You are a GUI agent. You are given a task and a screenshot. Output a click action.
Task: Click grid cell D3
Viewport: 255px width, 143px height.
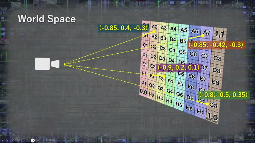[x=162, y=58]
